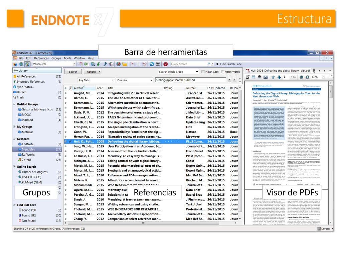Click the green Import arrow icon
The width and height of the screenshot is (342, 257).
(x=99, y=64)
